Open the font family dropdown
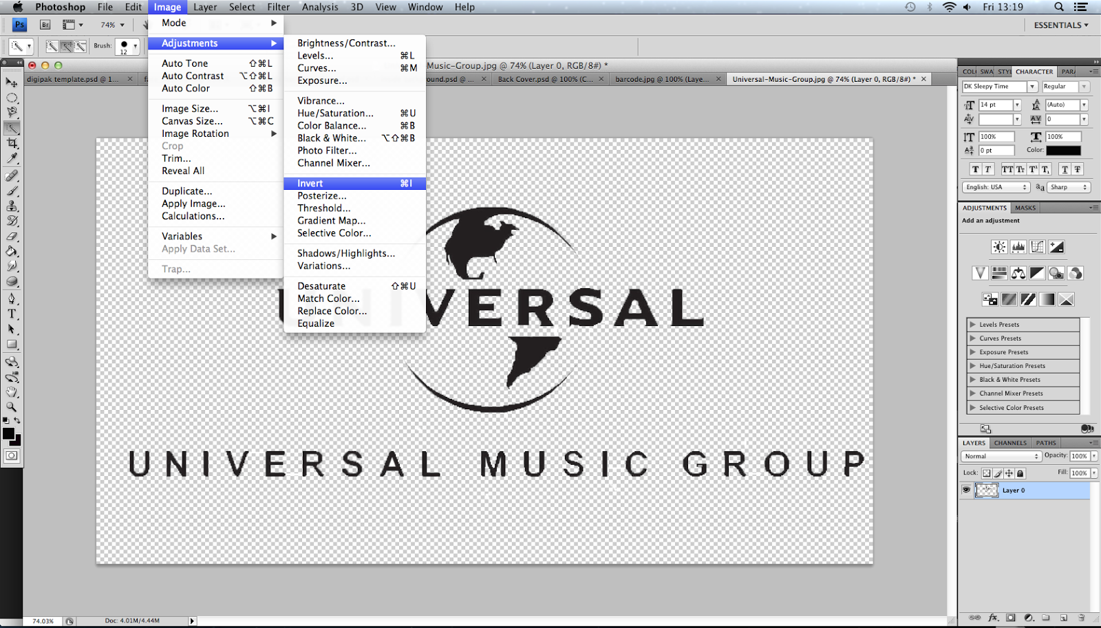 1032,87
